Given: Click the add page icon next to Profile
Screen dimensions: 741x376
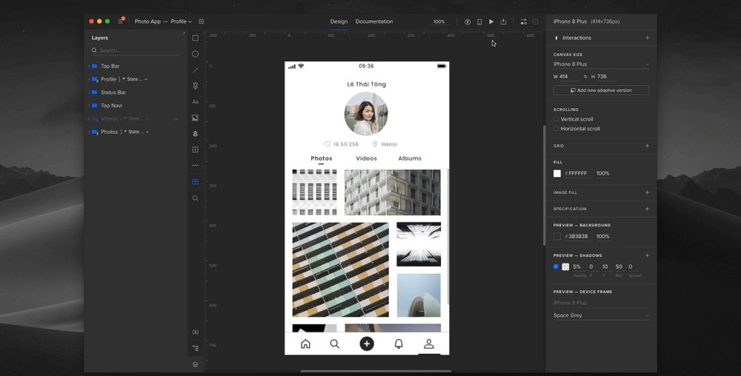Looking at the screenshot, I should click(202, 21).
